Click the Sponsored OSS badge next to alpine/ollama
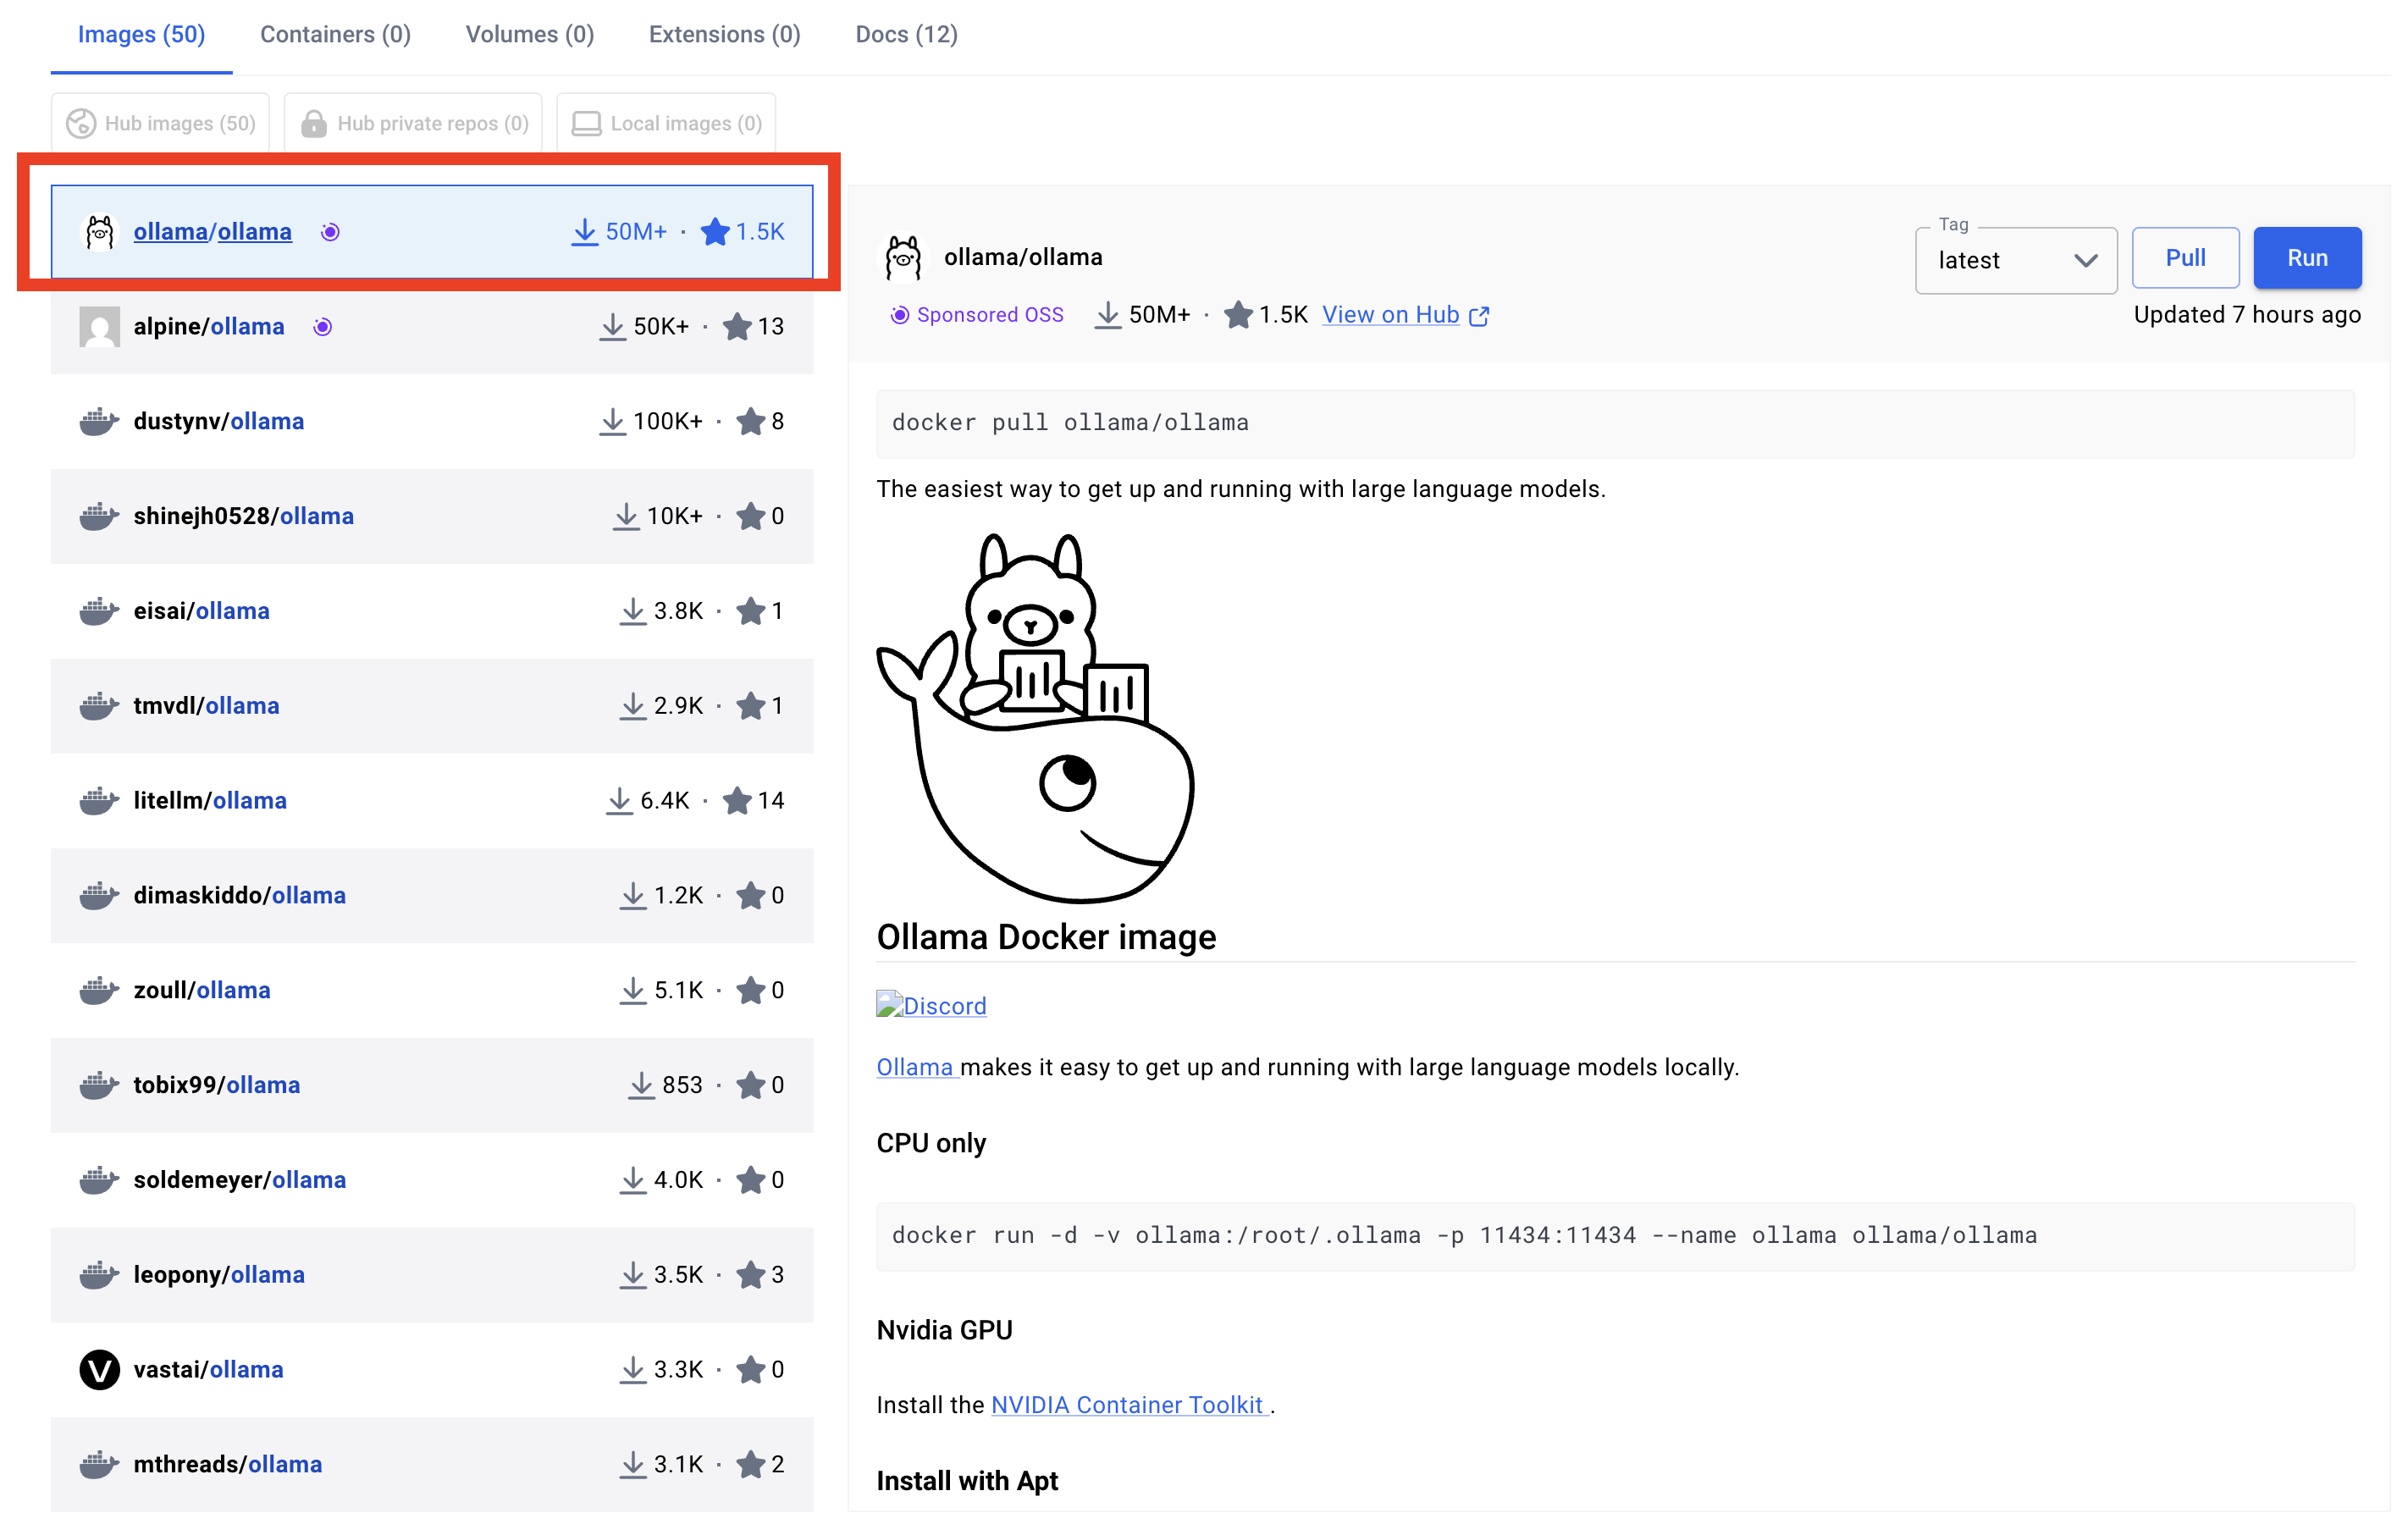 (322, 327)
